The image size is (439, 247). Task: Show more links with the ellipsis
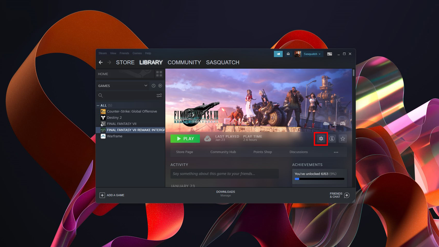pos(336,152)
